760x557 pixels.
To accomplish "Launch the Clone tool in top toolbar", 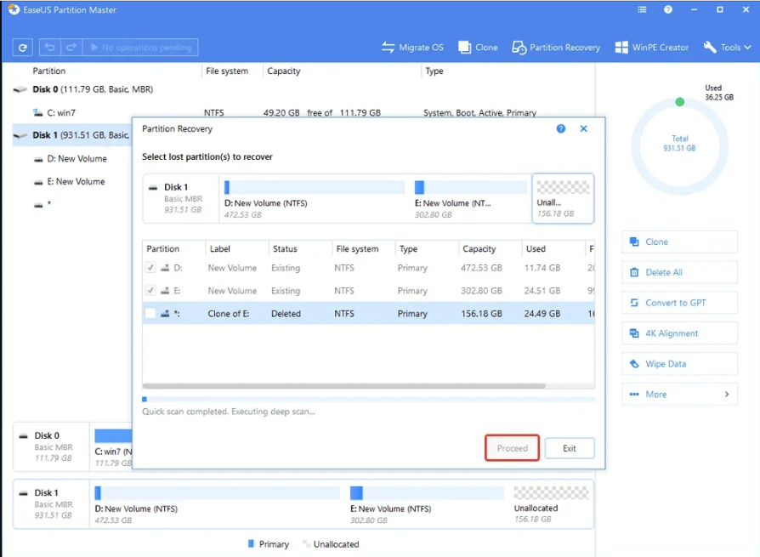I will 478,48.
